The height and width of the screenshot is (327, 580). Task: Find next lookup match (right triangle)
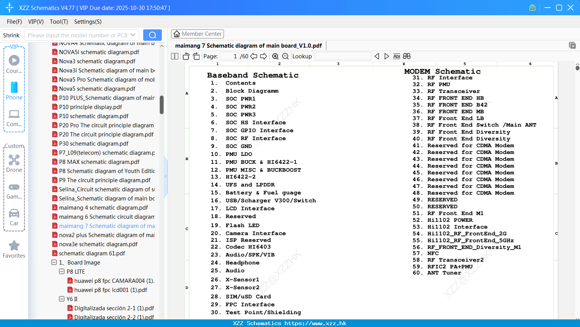pyautogui.click(x=387, y=56)
